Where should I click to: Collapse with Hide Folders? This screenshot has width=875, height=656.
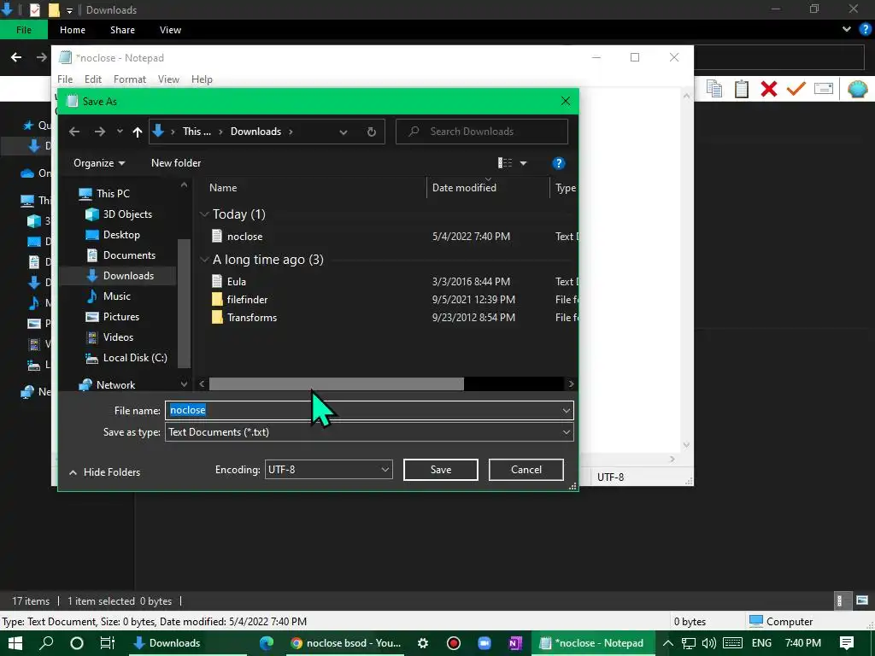[x=104, y=472]
